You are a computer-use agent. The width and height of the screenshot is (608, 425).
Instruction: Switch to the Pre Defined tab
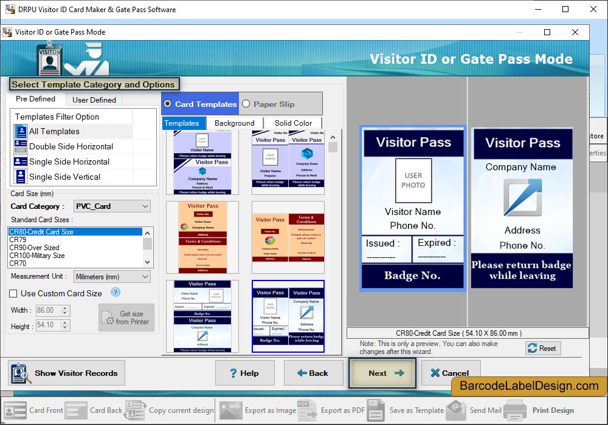tap(35, 99)
